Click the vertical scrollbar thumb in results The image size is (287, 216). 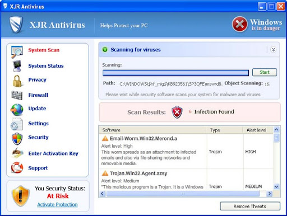tap(276, 138)
